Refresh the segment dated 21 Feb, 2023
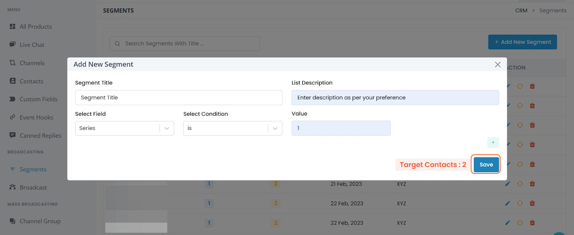The image size is (574, 235). (520, 183)
